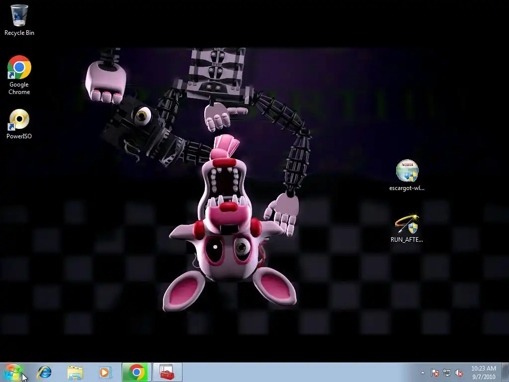Open Windows Explorer from the taskbar
The image size is (509, 382).
(x=75, y=373)
